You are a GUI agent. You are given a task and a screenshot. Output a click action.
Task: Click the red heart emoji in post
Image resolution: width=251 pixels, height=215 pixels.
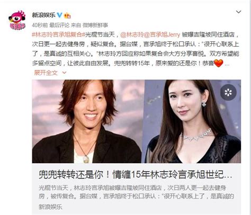(219, 63)
